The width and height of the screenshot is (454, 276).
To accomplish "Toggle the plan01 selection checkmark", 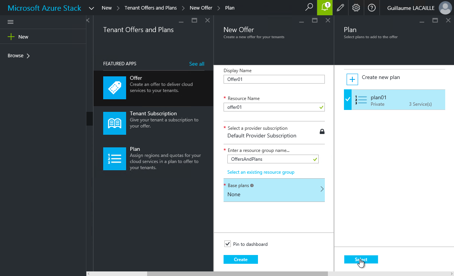I will pos(348,100).
